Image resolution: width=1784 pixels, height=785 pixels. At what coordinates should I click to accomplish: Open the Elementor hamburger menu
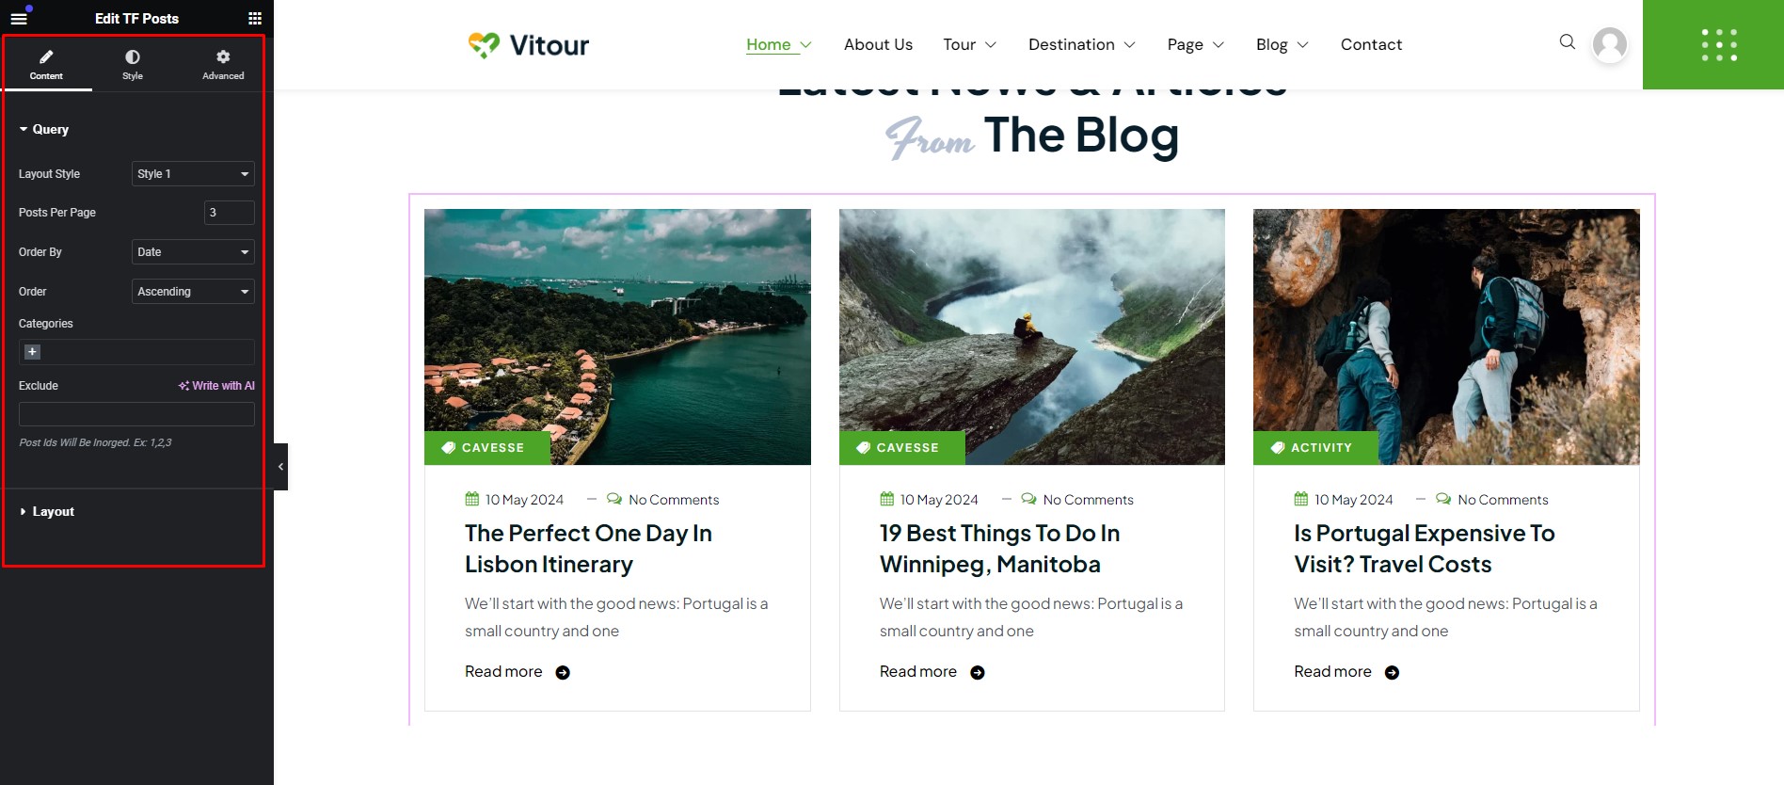click(19, 18)
